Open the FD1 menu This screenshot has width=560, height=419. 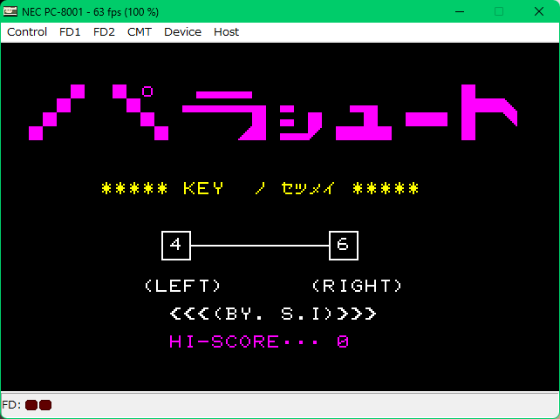[70, 32]
